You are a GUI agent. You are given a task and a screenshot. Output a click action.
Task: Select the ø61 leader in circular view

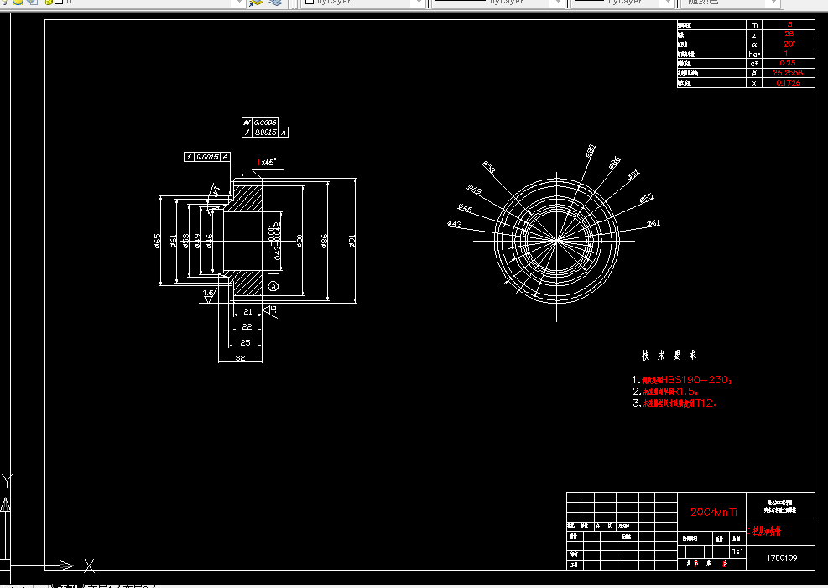(x=654, y=223)
